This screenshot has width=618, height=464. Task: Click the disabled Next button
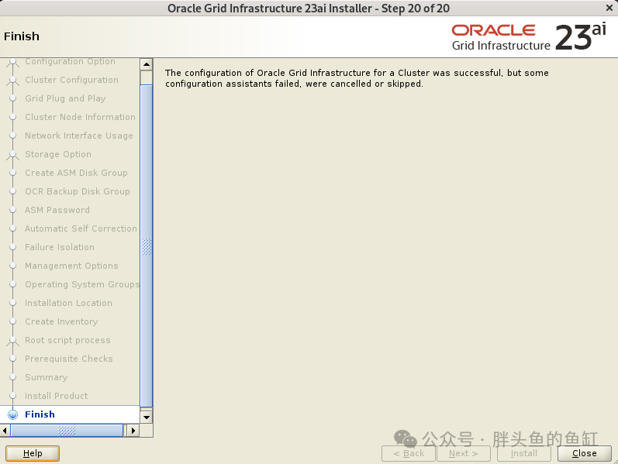464,453
